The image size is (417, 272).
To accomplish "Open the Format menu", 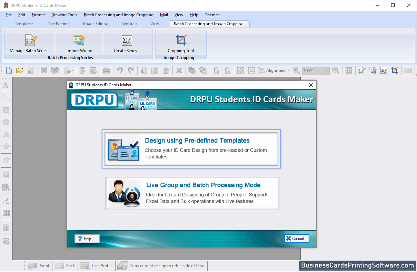I will point(38,15).
